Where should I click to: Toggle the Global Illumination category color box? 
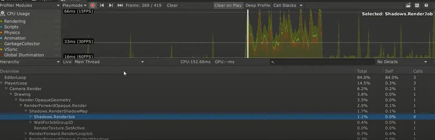(1, 55)
